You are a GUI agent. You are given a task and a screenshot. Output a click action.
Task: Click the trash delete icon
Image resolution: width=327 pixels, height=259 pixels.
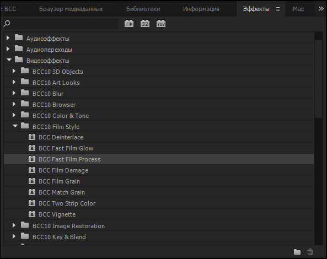pyautogui.click(x=310, y=252)
